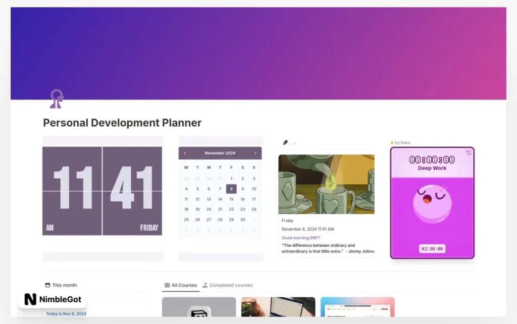This screenshot has height=324, width=517.
Task: Open the 'This month' view label
Action: coord(64,285)
